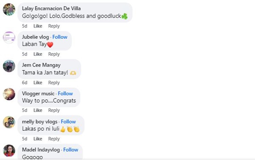255x160 pixels.
Task: Like Jem Cee Mangay's comment
Action: tap(38, 82)
